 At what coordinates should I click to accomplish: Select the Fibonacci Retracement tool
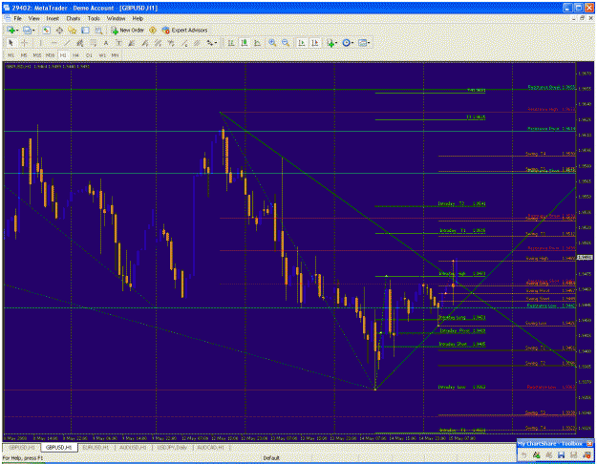[93, 43]
